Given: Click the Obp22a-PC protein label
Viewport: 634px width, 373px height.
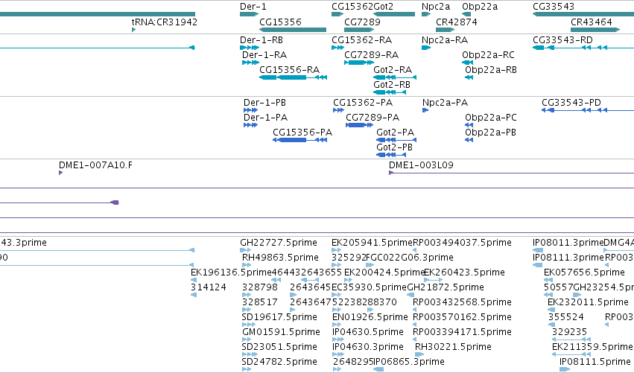Looking at the screenshot, I should pyautogui.click(x=491, y=118).
